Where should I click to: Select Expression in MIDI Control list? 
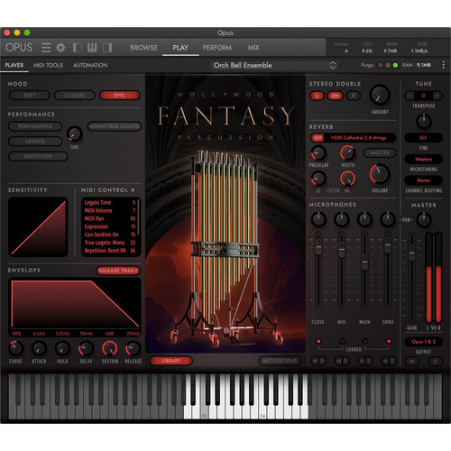tap(110, 226)
